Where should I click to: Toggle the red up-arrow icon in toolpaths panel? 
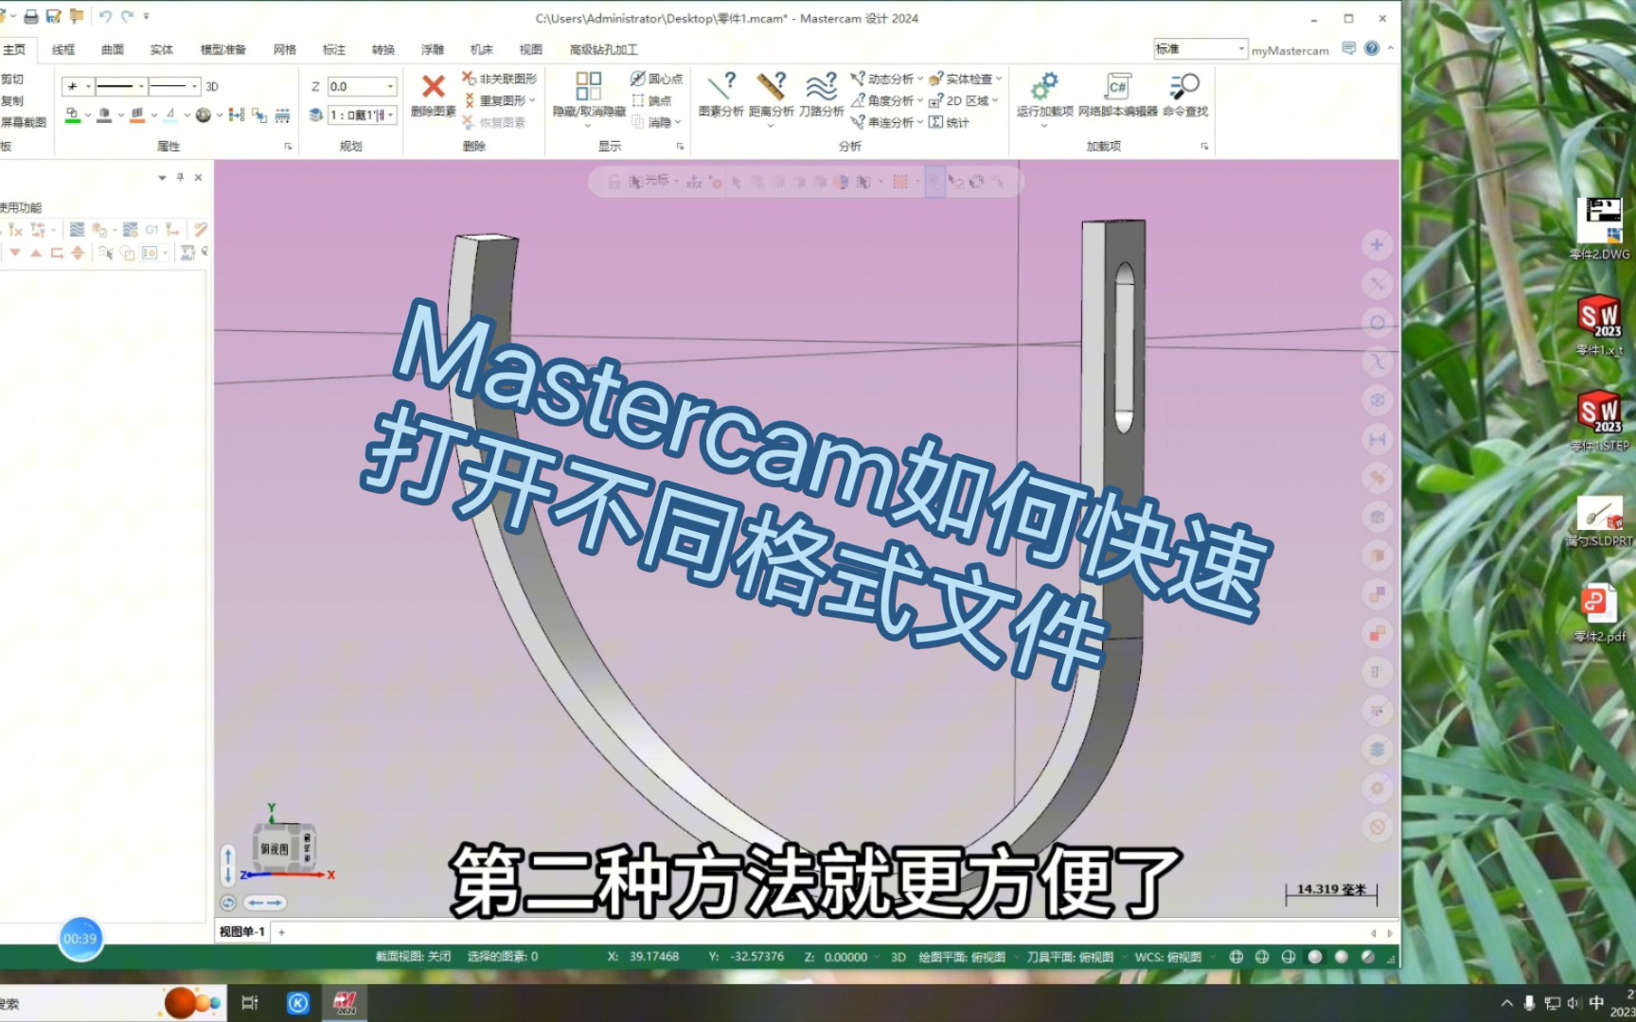[36, 253]
